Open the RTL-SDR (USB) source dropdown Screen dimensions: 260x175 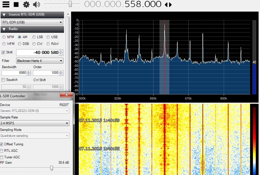coord(32,22)
